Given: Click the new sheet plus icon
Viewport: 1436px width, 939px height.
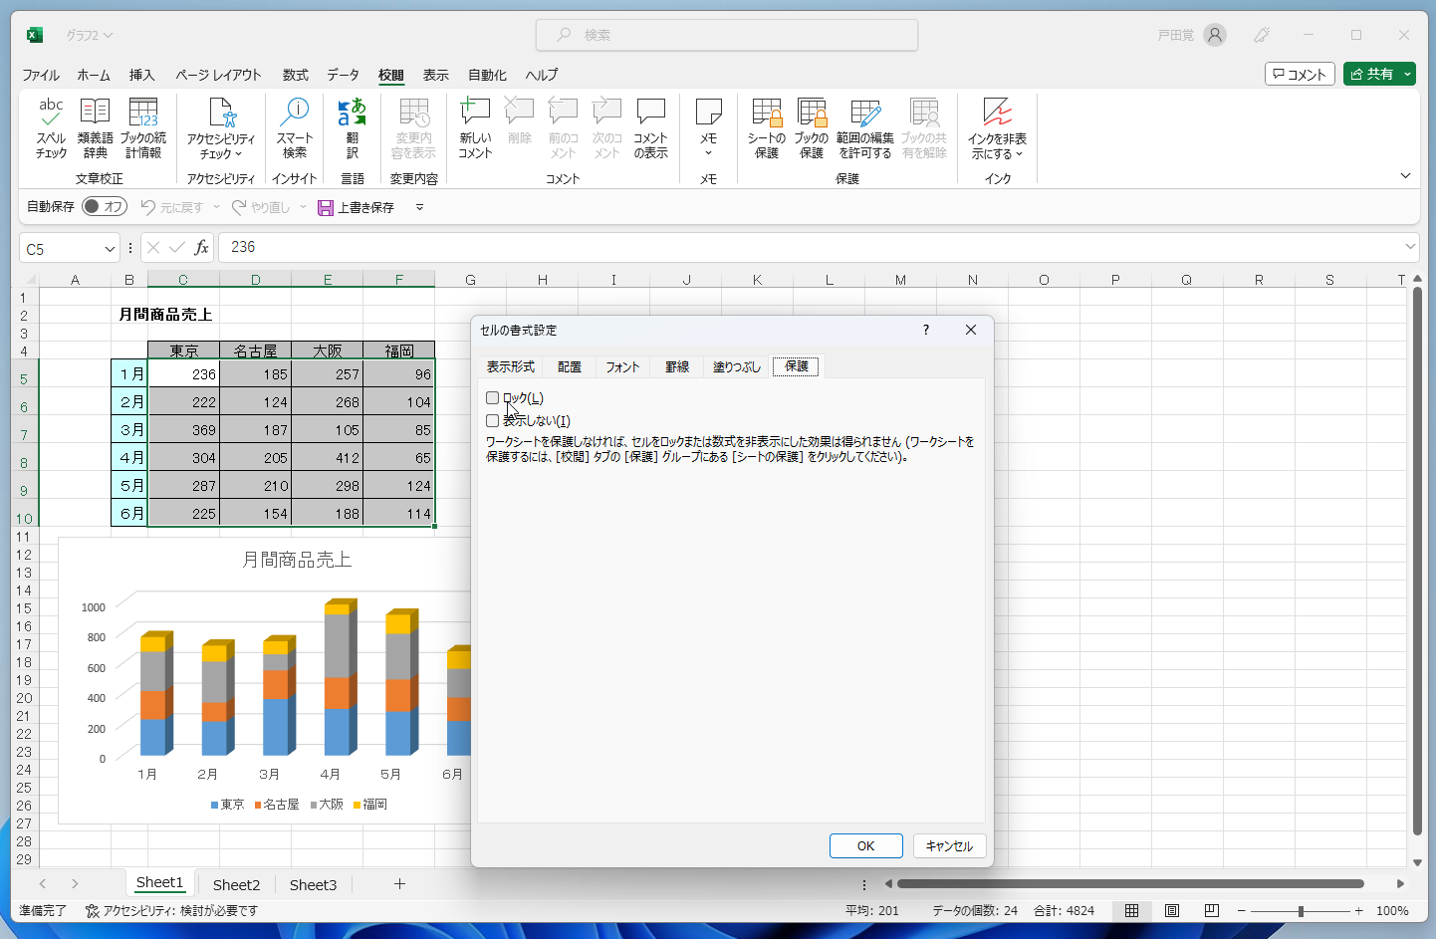Looking at the screenshot, I should click(399, 883).
